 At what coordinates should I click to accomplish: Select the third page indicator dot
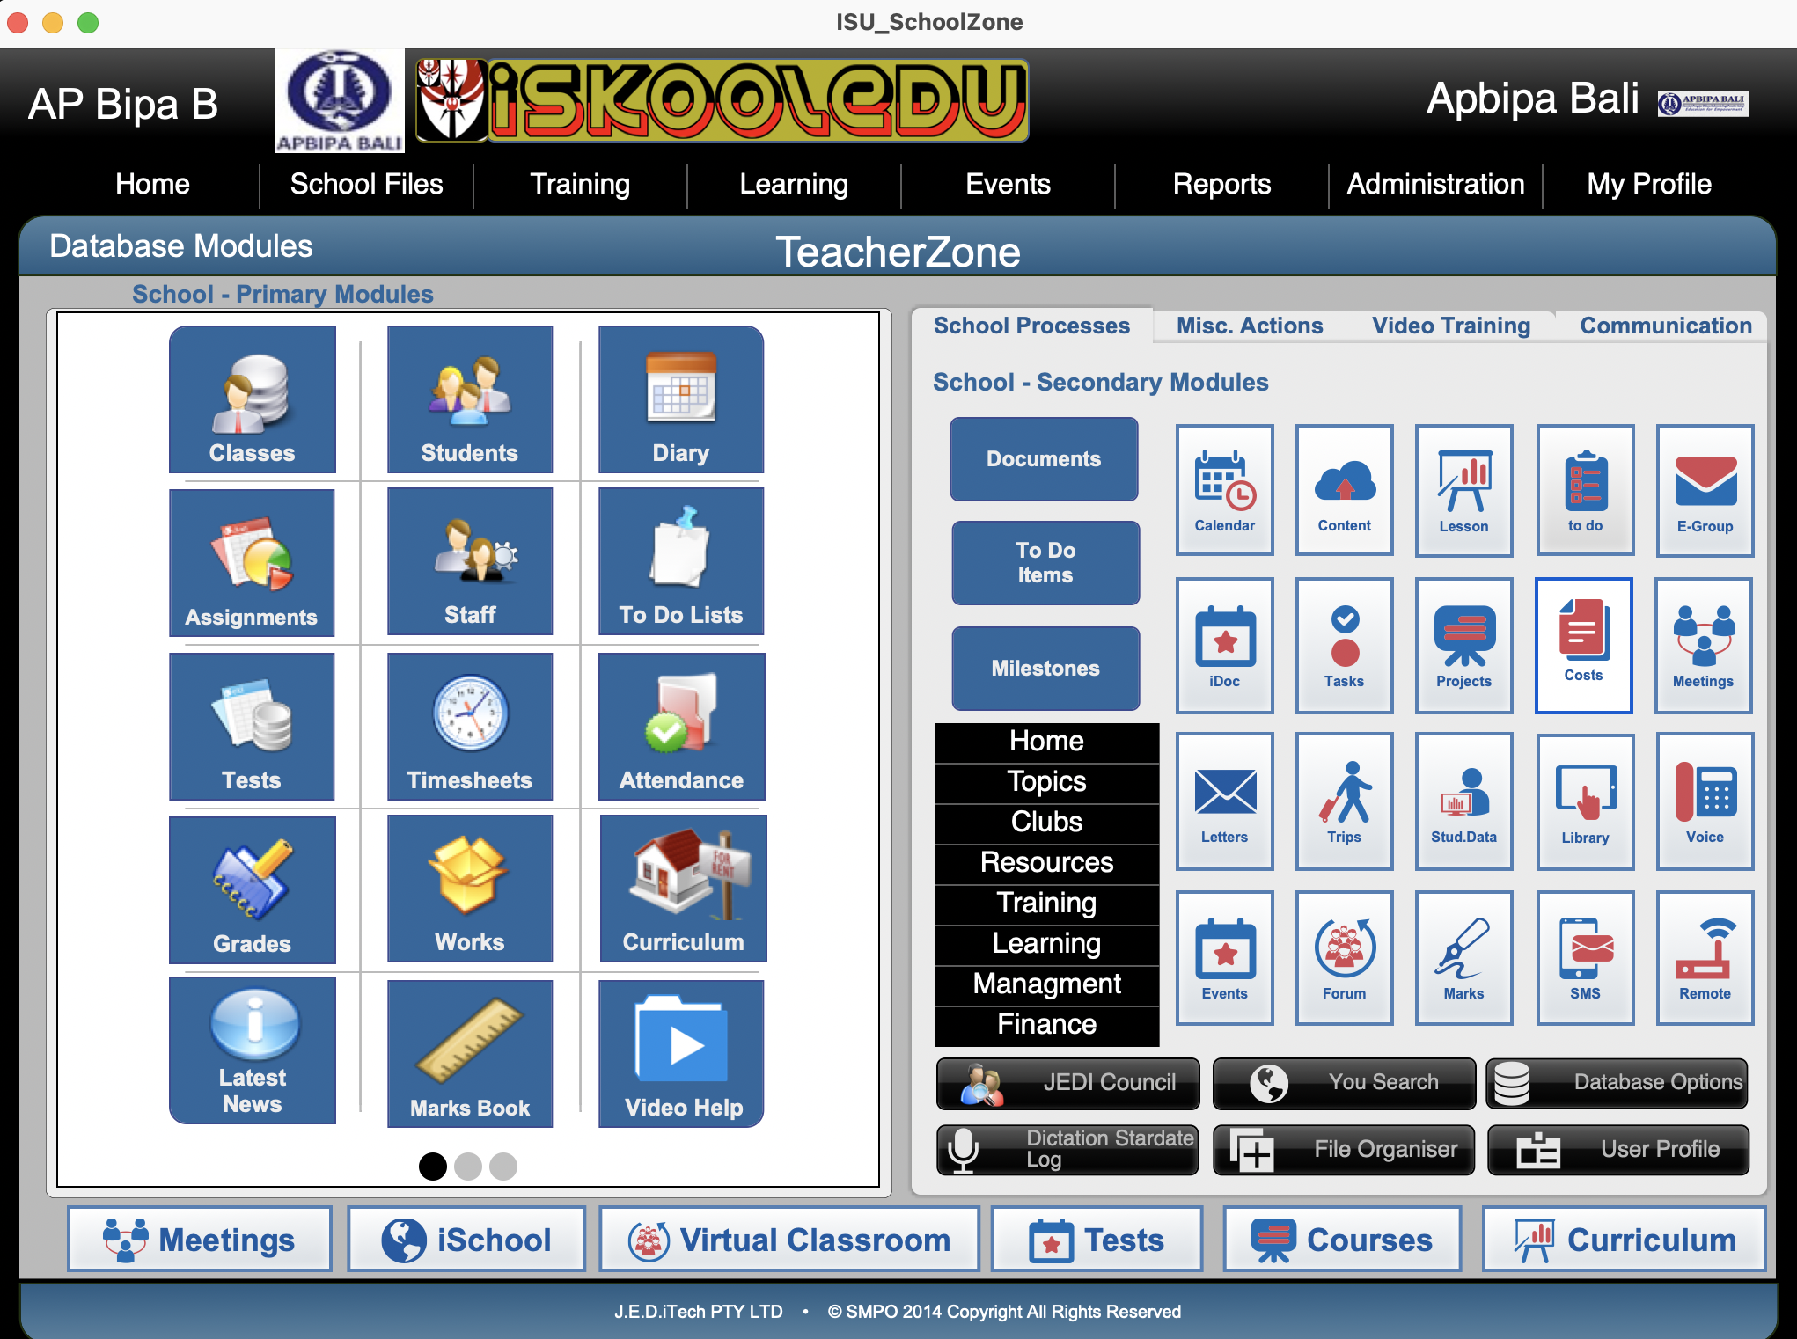(503, 1166)
